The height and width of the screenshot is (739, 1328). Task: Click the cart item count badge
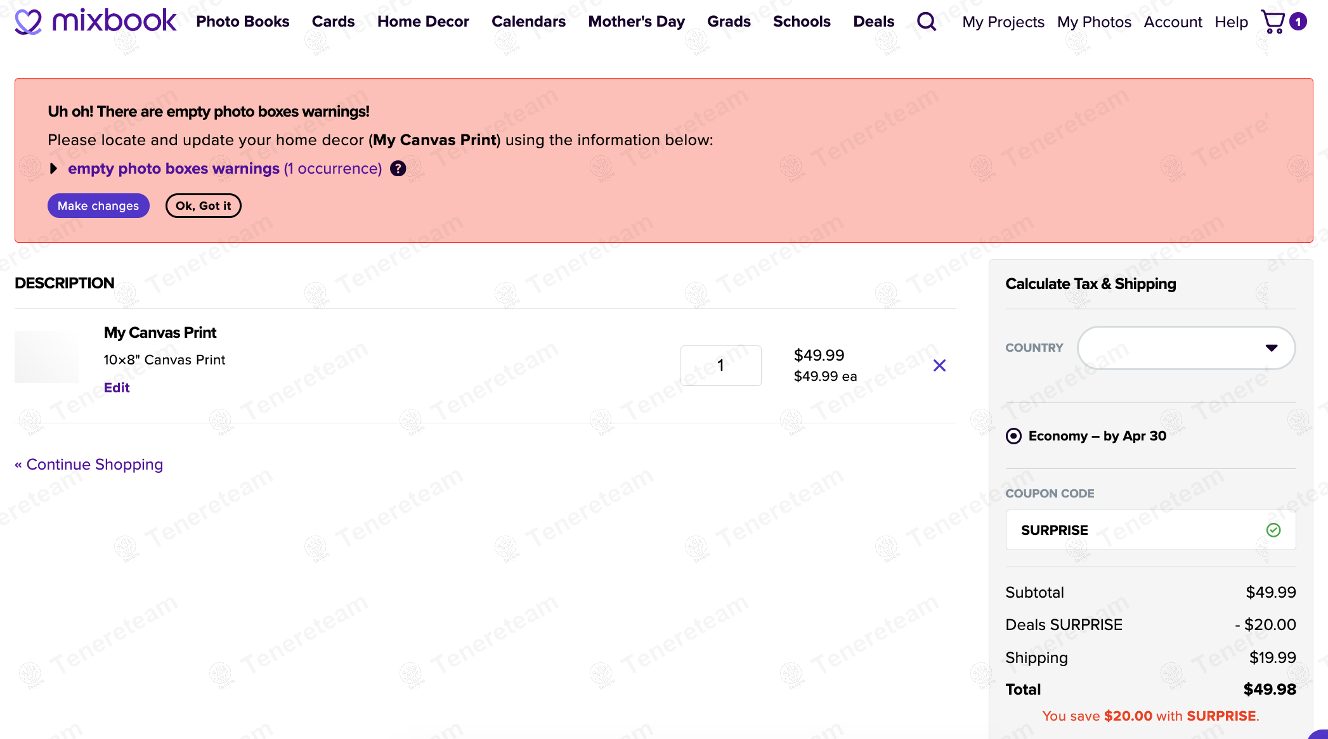[x=1298, y=22]
